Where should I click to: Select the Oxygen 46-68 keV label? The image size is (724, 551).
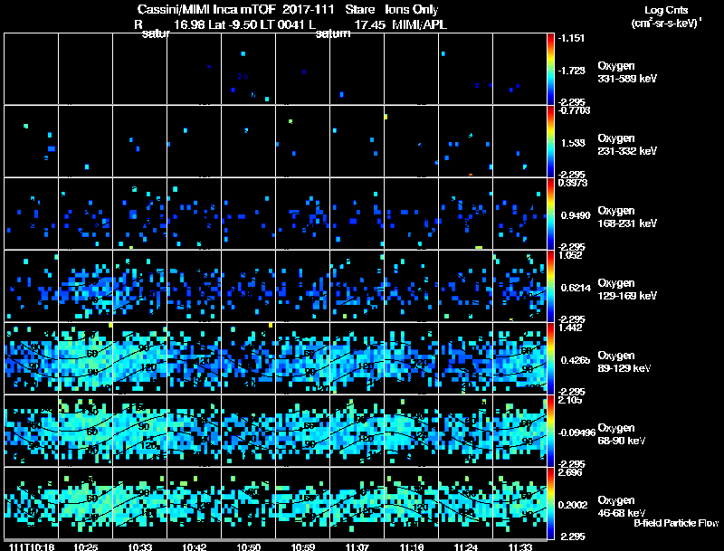[x=622, y=507]
